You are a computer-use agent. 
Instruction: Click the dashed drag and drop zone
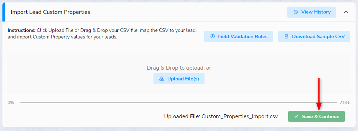(x=179, y=73)
